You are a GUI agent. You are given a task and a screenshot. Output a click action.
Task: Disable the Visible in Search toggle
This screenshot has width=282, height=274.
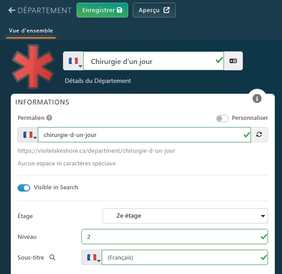[x=24, y=187]
